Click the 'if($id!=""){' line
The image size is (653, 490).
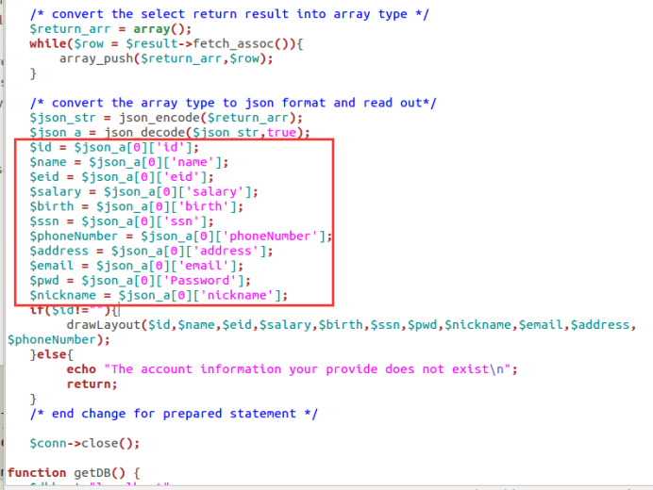point(75,310)
